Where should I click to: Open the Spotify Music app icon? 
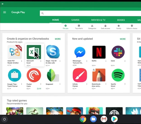[x=118, y=75]
